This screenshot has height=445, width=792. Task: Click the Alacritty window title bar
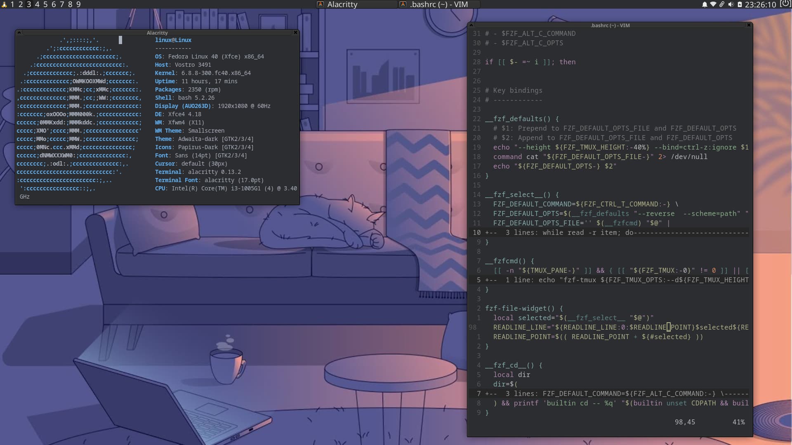click(x=157, y=33)
